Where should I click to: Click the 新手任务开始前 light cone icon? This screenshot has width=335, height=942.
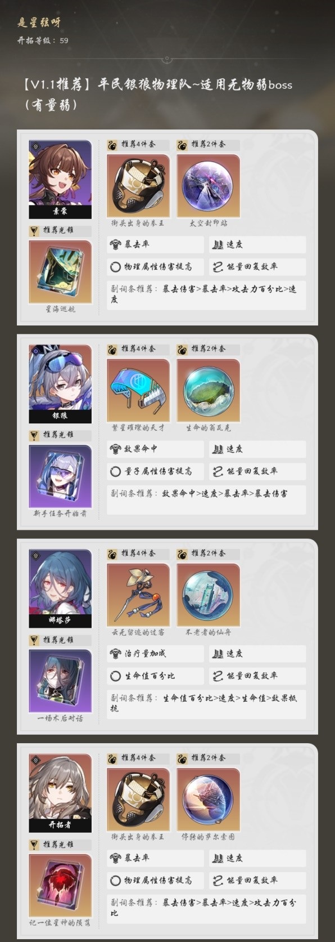click(x=60, y=476)
